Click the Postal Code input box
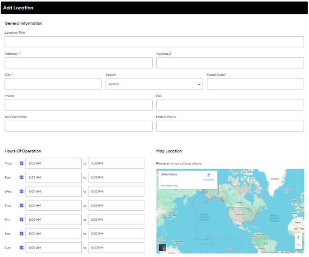Screen dimensions: 309x257 [255, 84]
